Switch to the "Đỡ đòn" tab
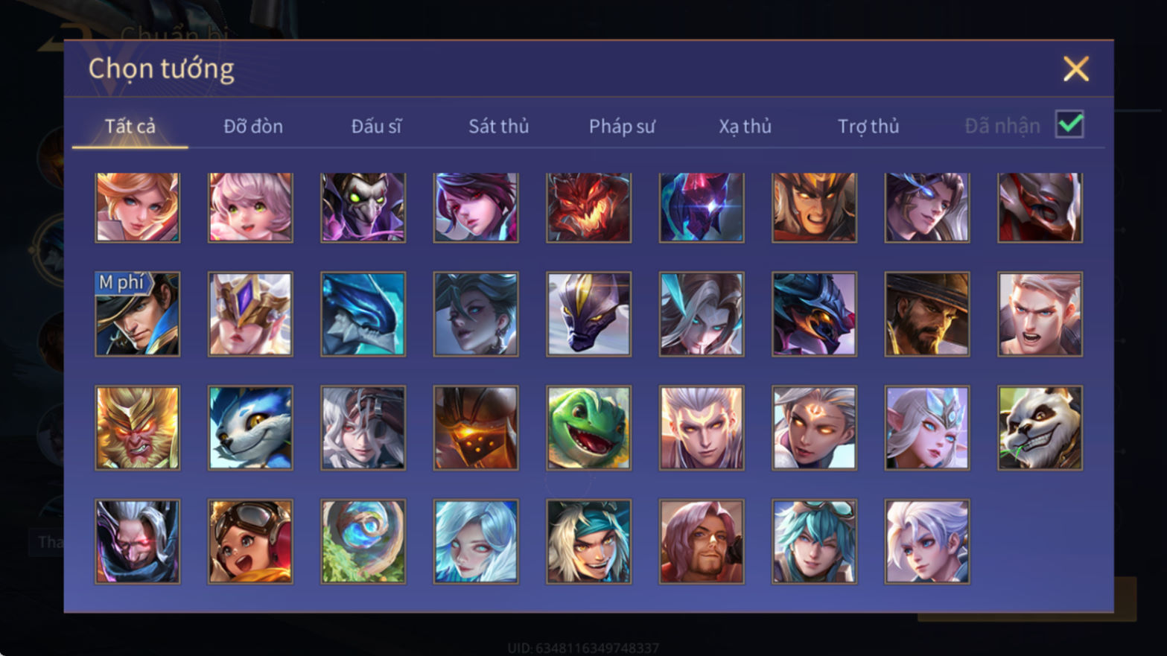The width and height of the screenshot is (1167, 656). click(x=253, y=126)
